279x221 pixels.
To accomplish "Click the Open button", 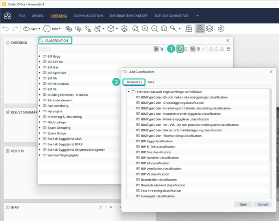I will coord(243,204).
